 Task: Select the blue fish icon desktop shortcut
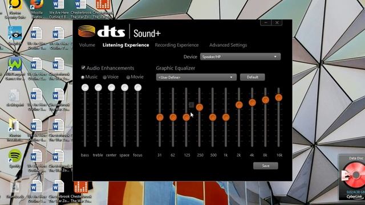coord(15,33)
